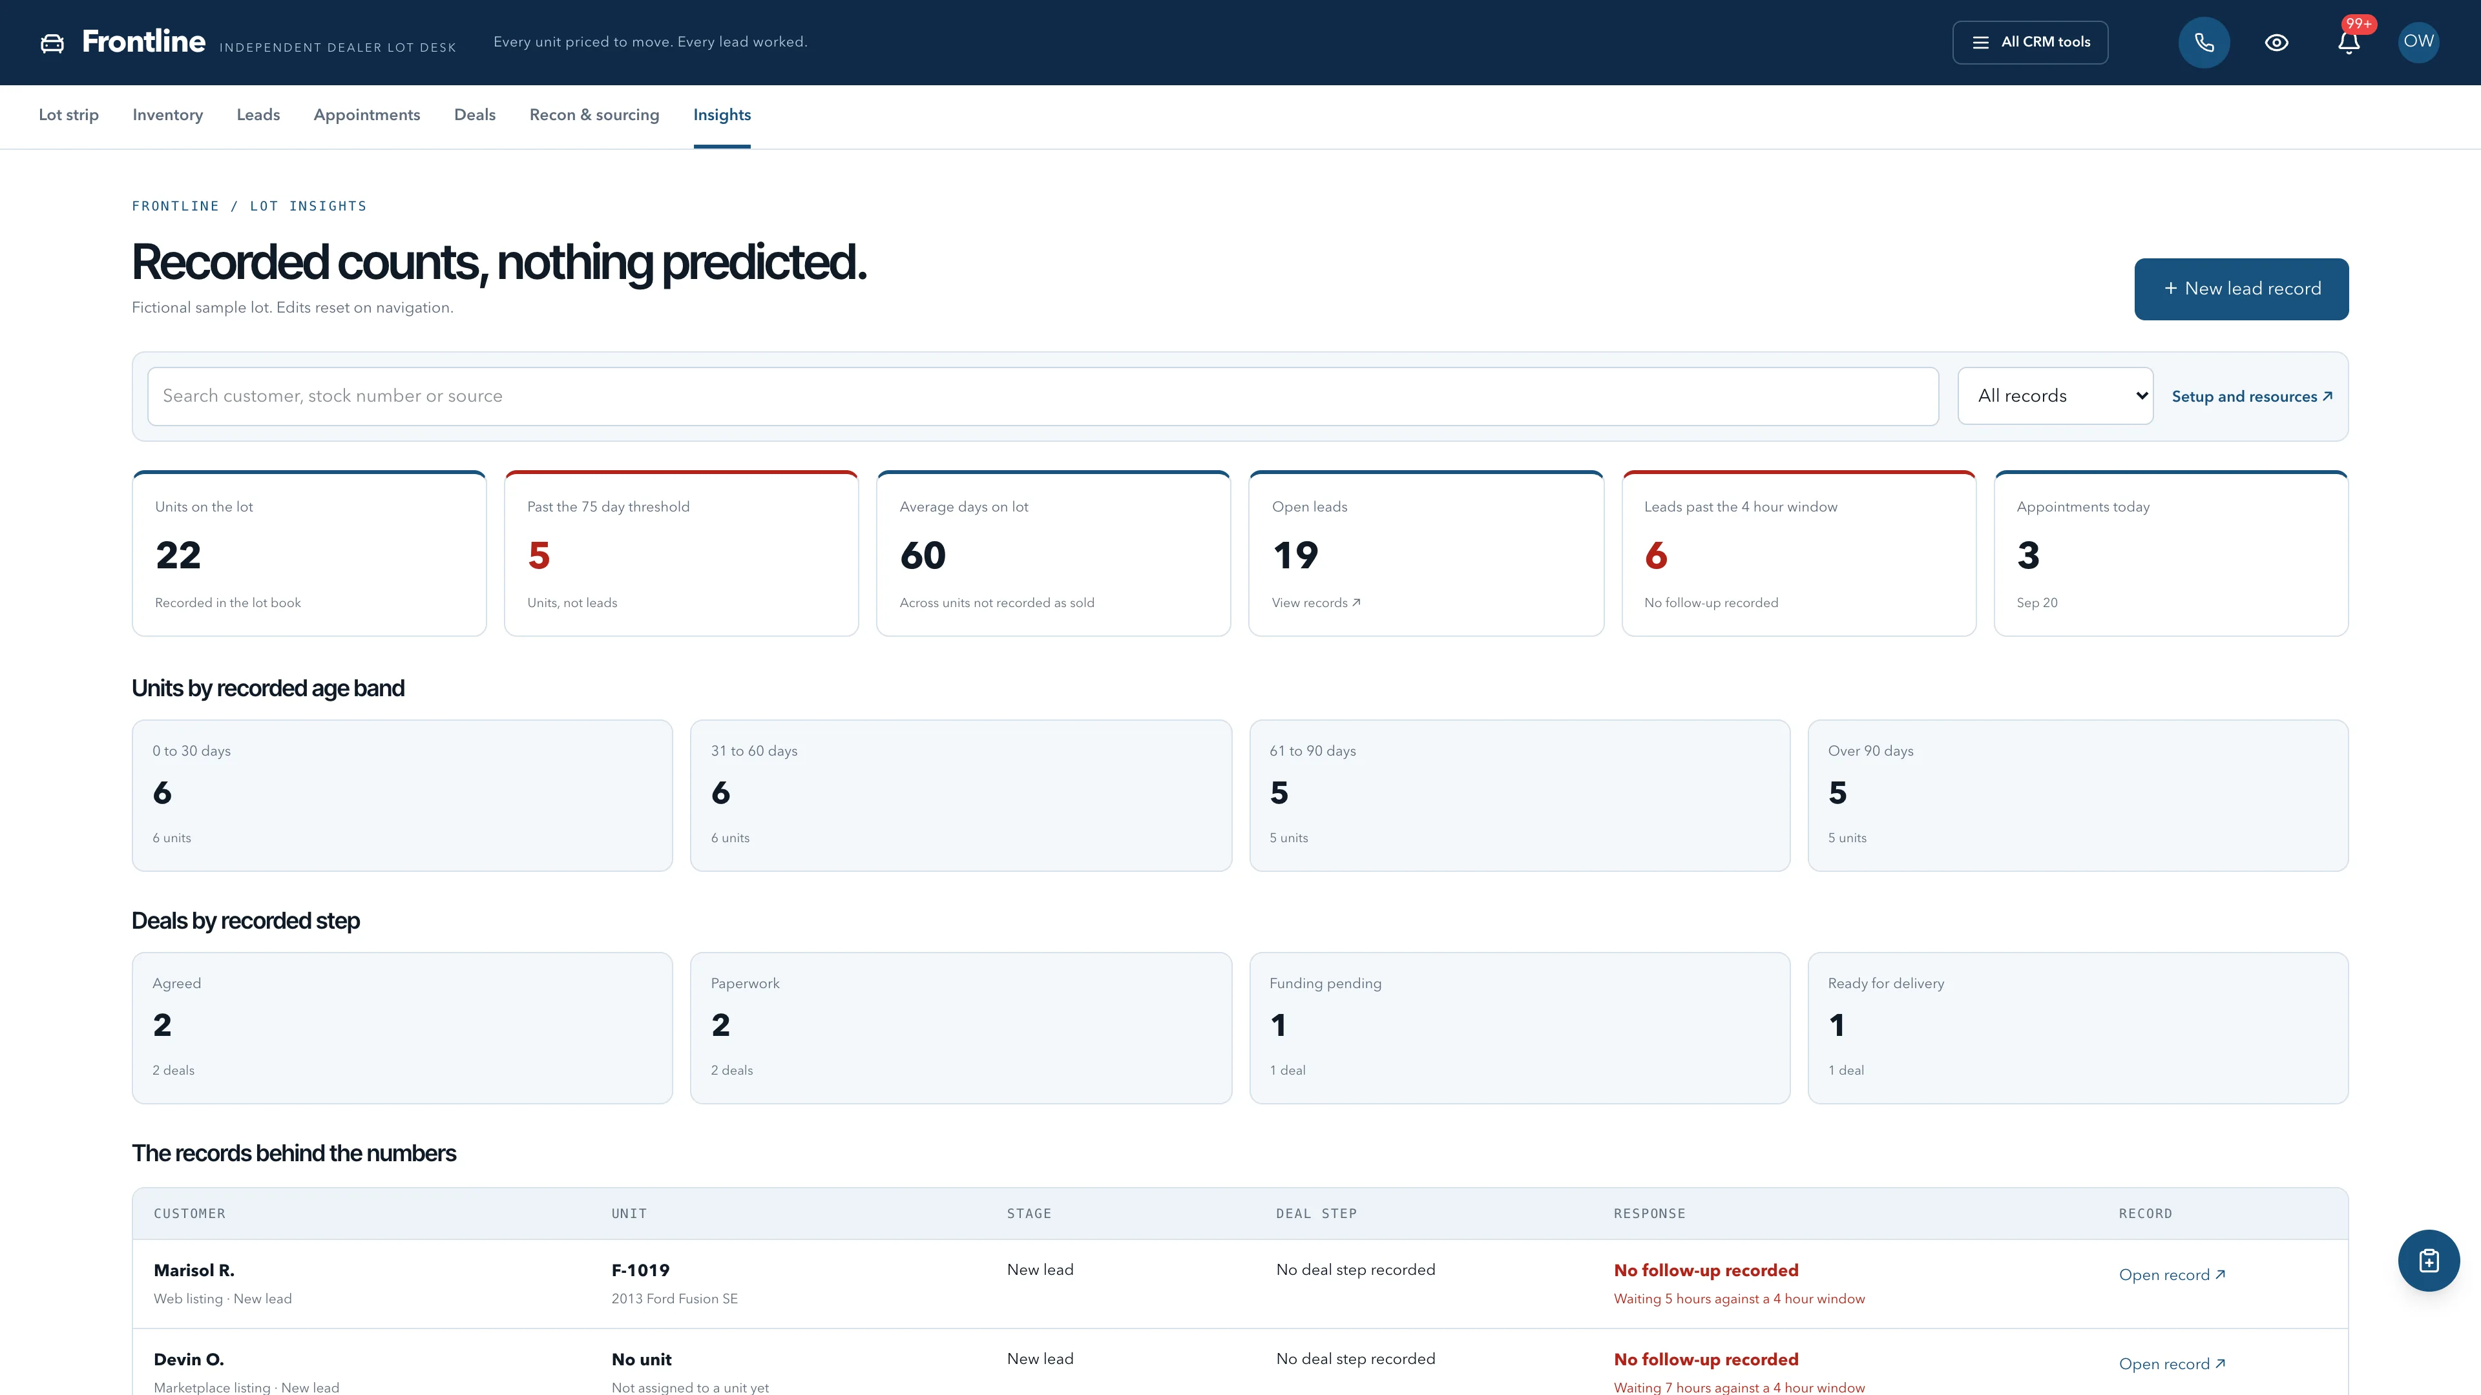Toggle the eye visibility icon in header
Viewport: 2481px width, 1395px height.
pos(2276,43)
